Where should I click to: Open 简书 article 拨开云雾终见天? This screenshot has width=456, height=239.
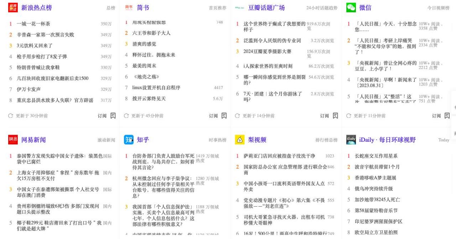149,99
